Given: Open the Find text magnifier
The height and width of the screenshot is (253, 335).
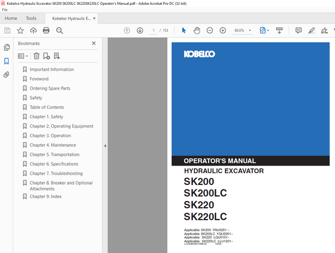Looking at the screenshot, I should pos(59,30).
